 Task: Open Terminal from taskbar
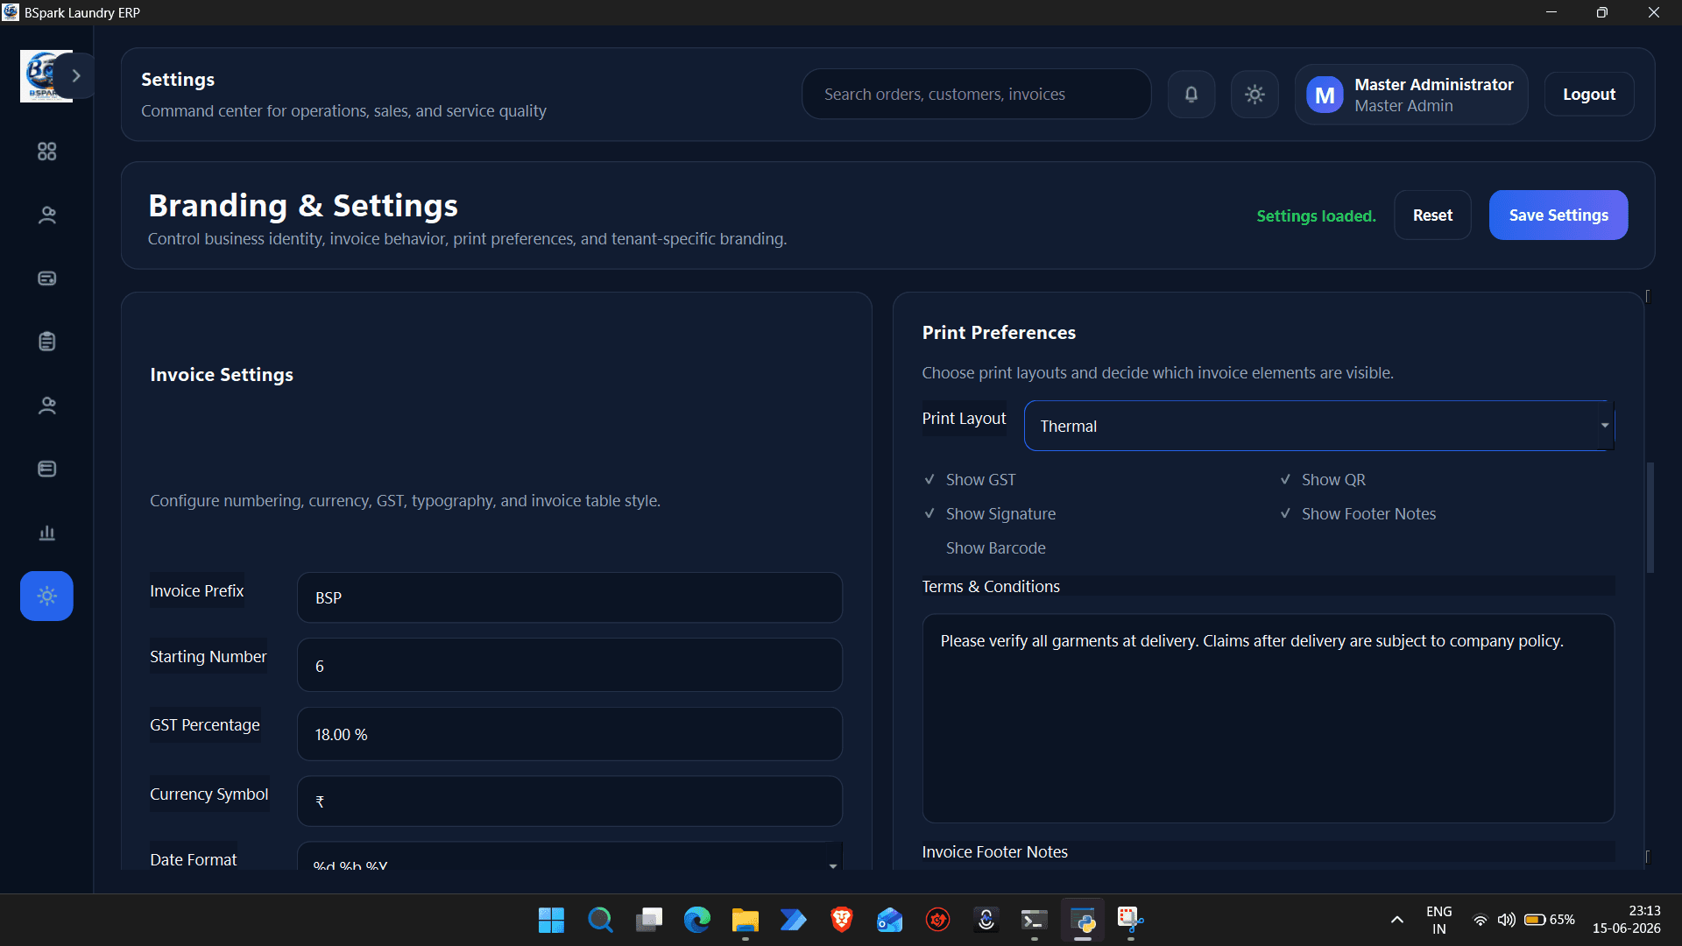pyautogui.click(x=1035, y=920)
